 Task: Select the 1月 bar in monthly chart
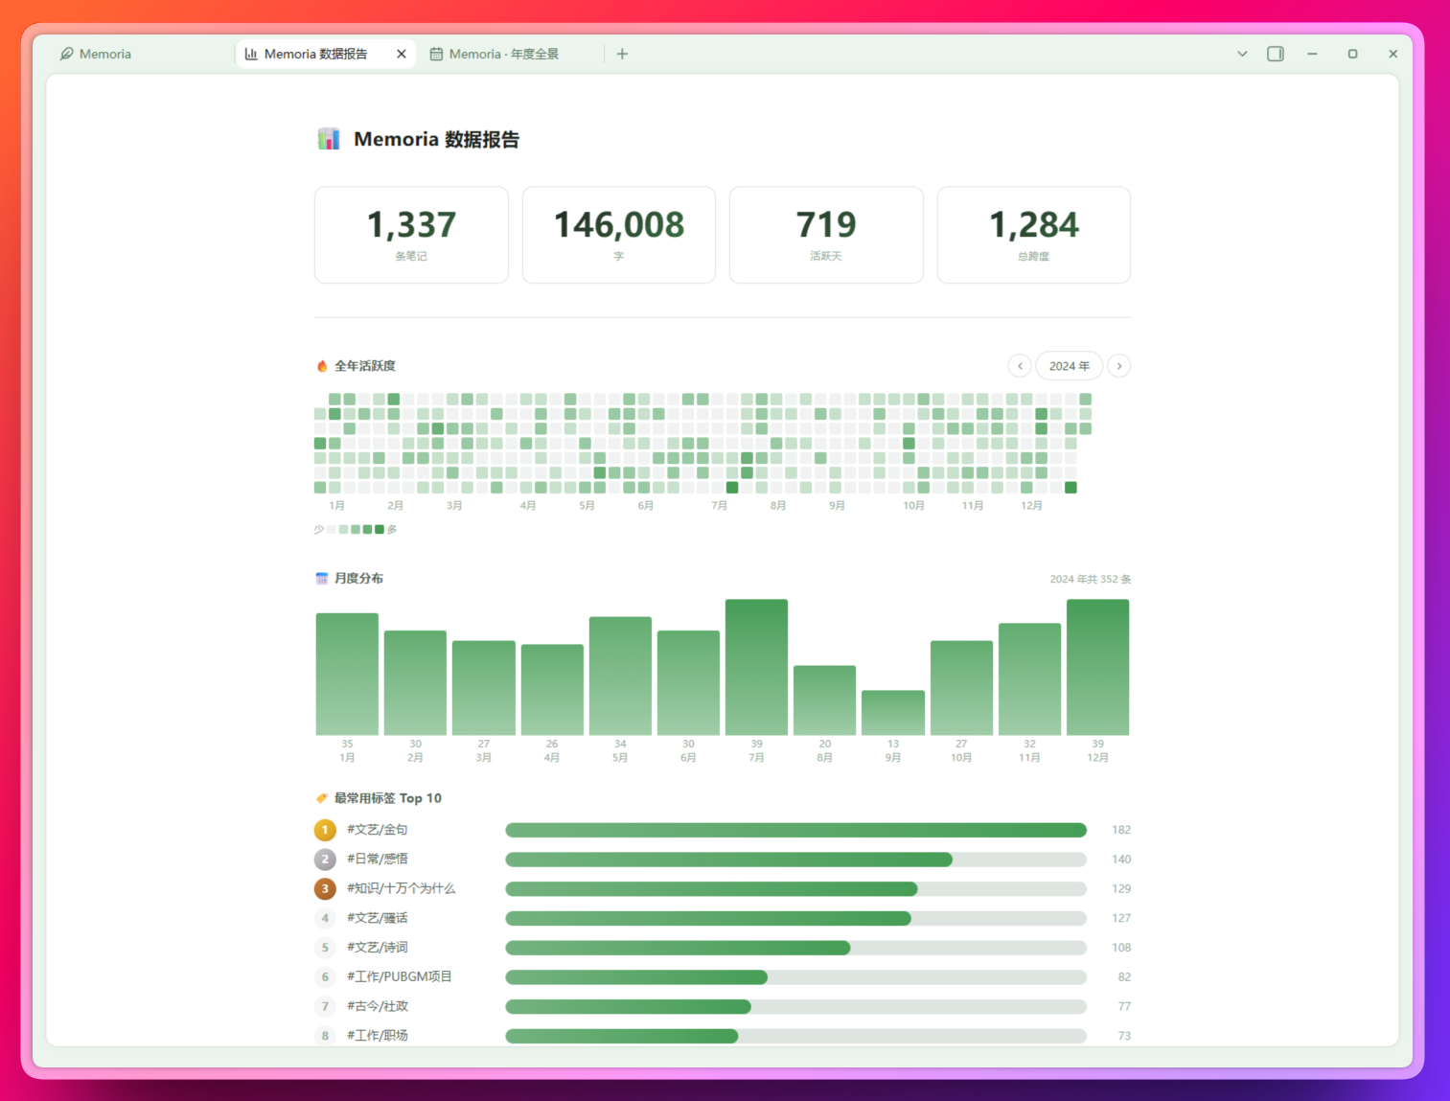347,674
